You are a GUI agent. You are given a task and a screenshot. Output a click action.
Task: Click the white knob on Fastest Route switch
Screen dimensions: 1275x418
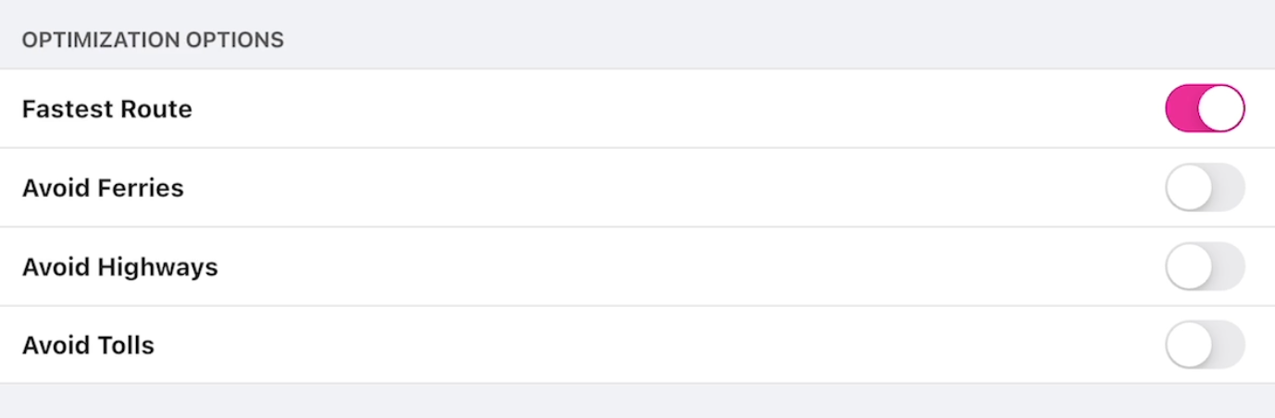click(1221, 108)
